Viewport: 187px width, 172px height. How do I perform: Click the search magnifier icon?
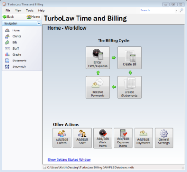[182, 10]
